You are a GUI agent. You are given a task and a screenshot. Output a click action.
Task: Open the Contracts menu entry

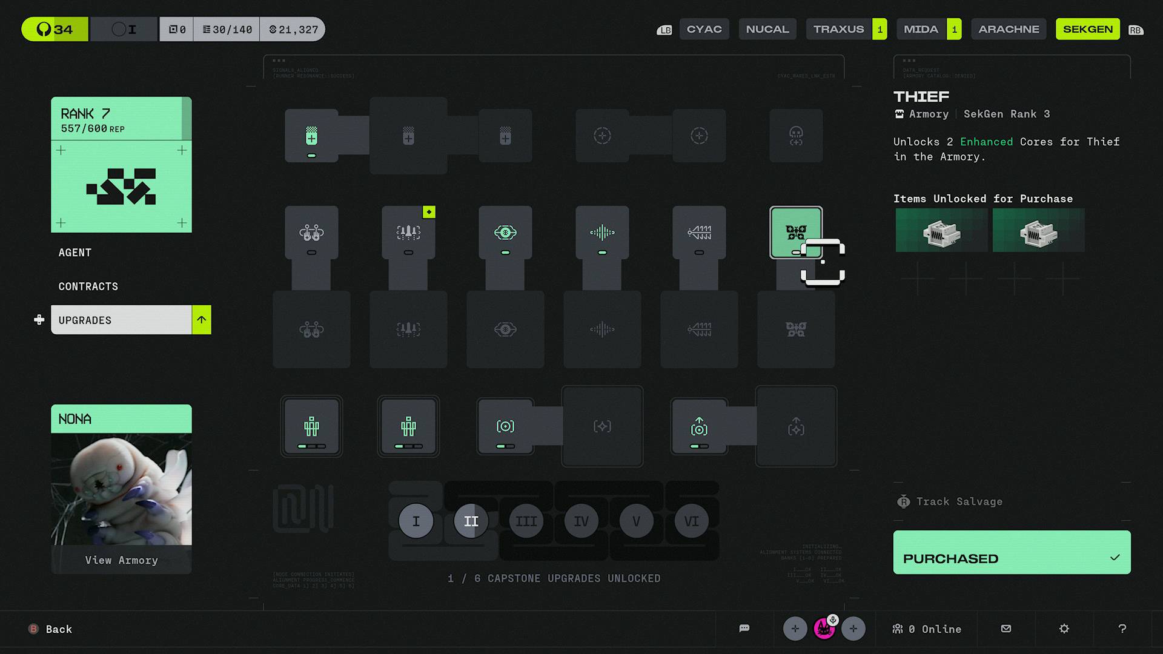tap(88, 286)
